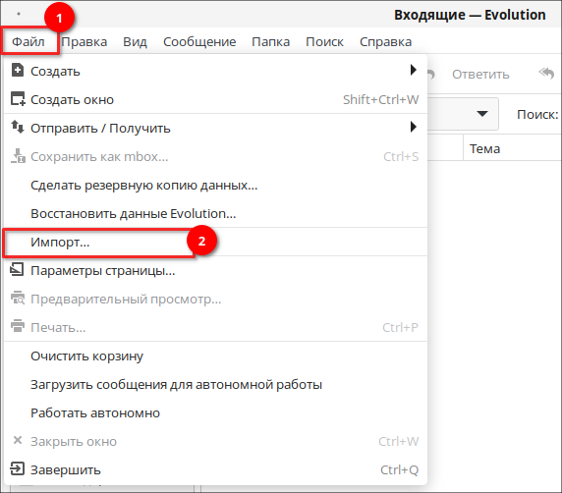The width and height of the screenshot is (562, 493).
Task: Expand the Отправить / Получить submenu arrow
Action: [414, 127]
